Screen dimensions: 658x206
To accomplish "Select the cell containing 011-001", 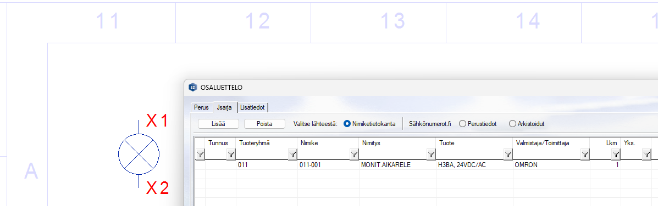I will click(x=328, y=165).
